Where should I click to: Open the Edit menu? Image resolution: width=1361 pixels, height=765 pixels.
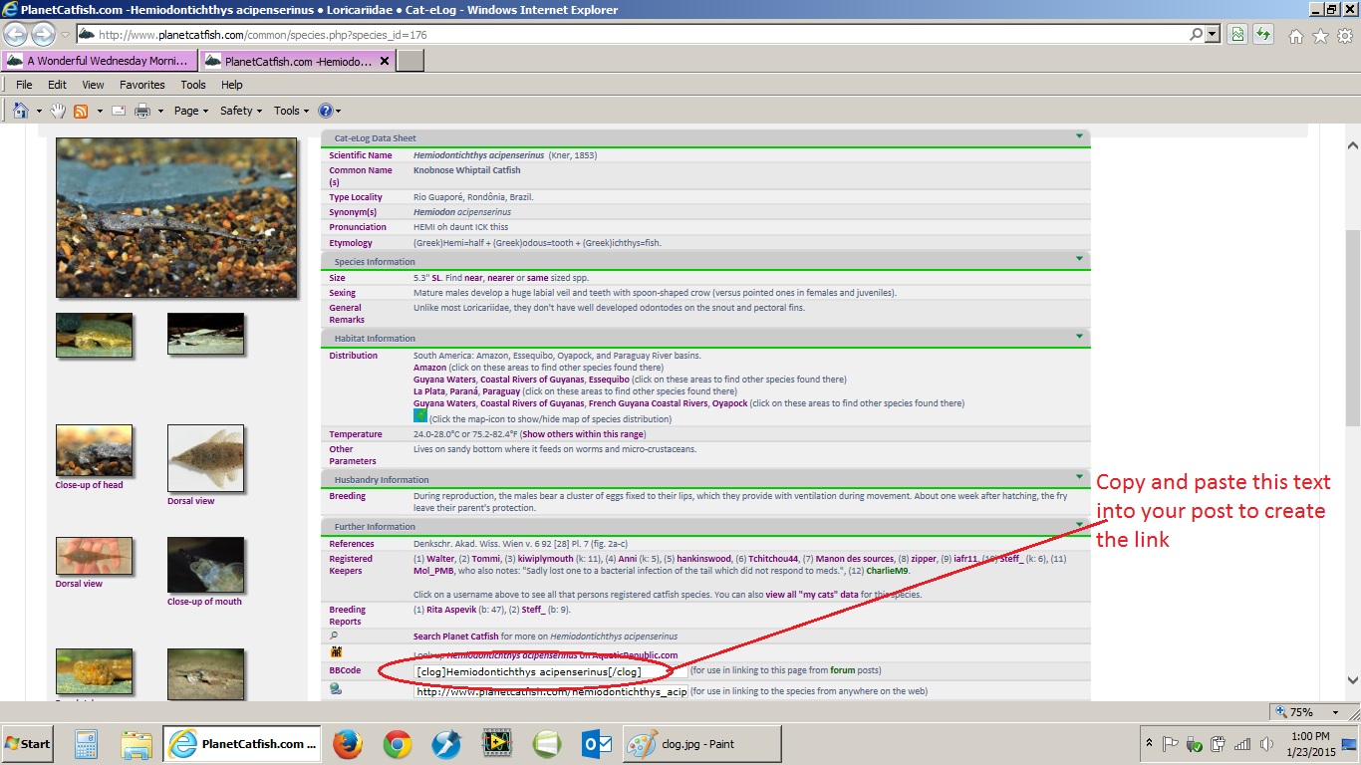[58, 85]
